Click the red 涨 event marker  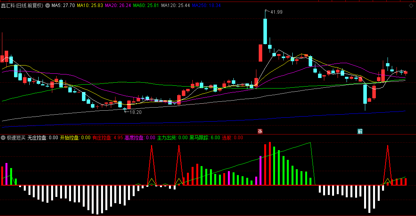260,131
